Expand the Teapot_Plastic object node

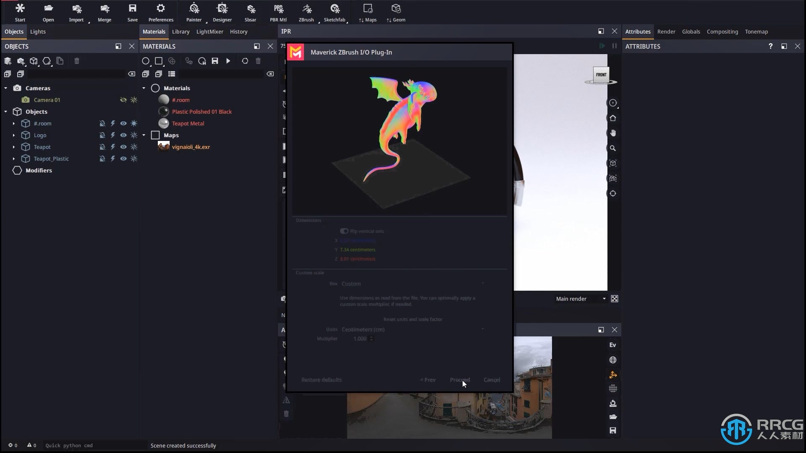pyautogui.click(x=14, y=159)
